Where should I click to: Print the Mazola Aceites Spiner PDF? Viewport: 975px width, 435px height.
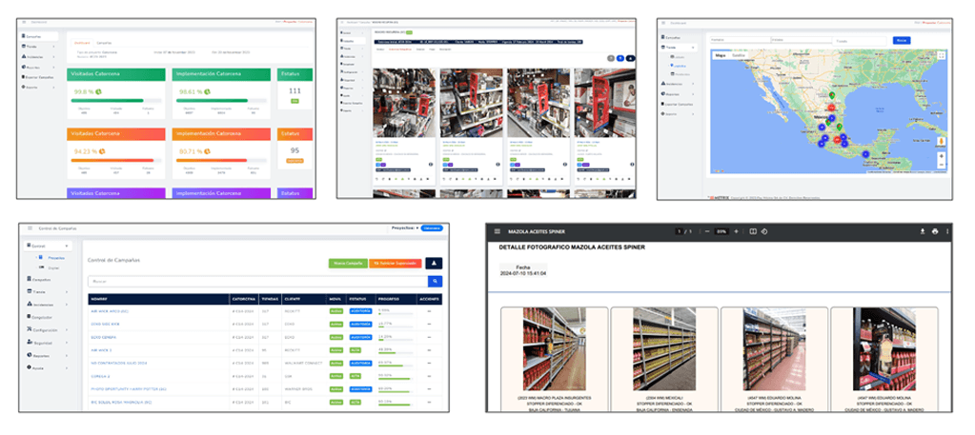[x=935, y=232]
